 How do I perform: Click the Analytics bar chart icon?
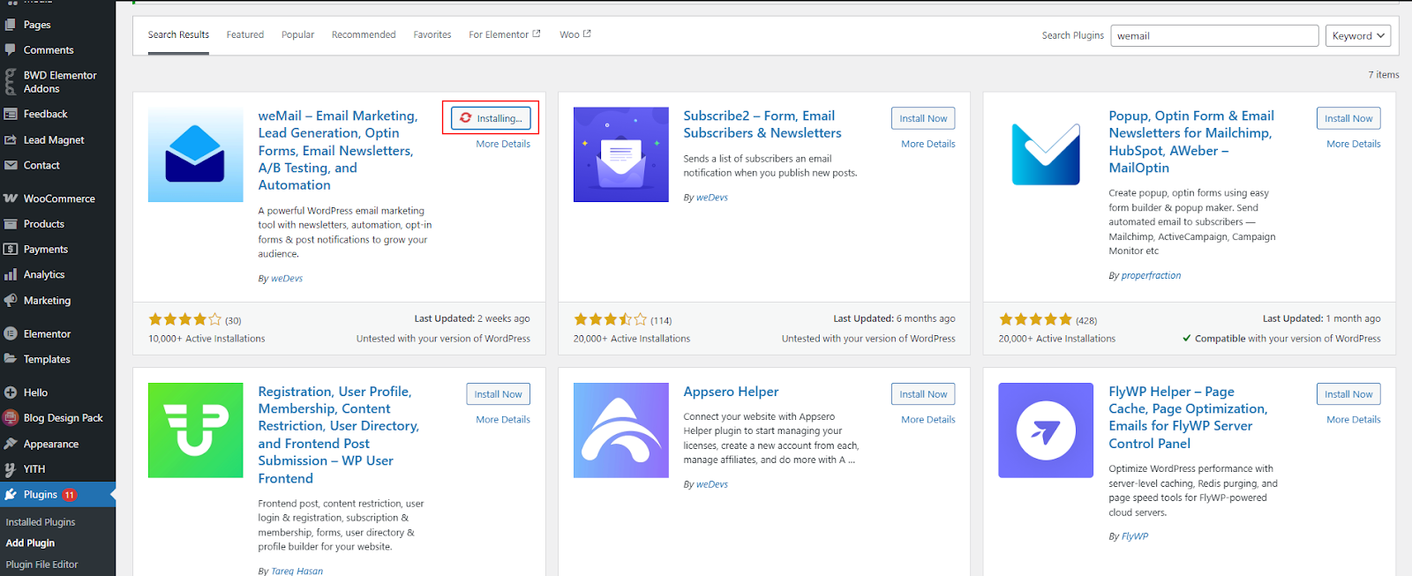coord(11,275)
